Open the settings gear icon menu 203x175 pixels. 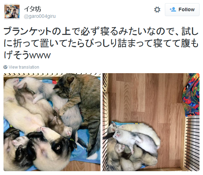157,10
